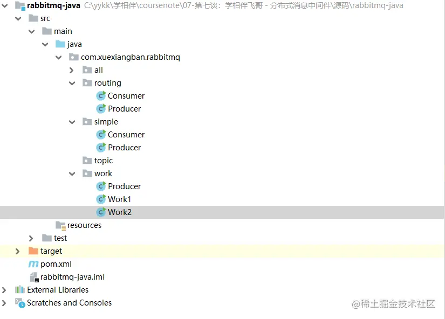The height and width of the screenshot is (319, 445).
Task: Collapse the src folder chevron
Action: pyautogui.click(x=18, y=19)
